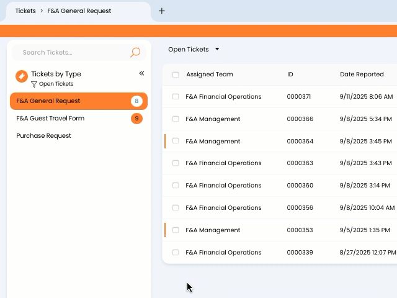This screenshot has height=298, width=397.
Task: Click the F&A Guest Travel Form badge
Action: tap(136, 119)
